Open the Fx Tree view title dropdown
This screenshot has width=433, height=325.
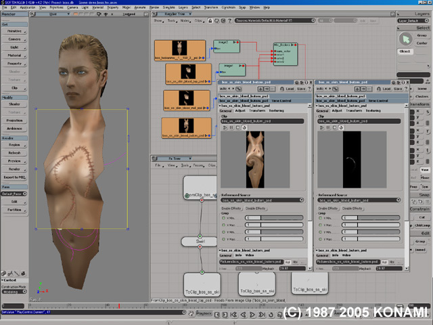click(175, 158)
